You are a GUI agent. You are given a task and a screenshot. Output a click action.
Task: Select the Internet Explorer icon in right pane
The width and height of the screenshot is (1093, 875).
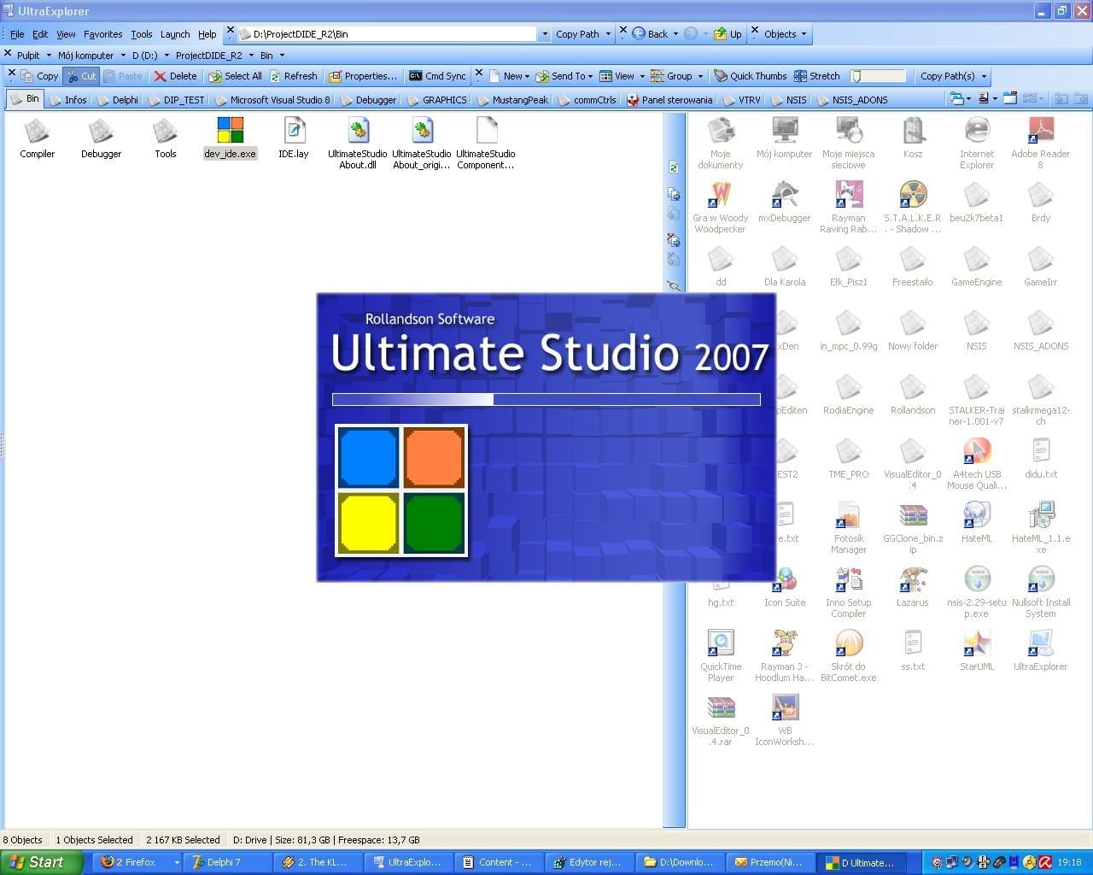[977, 144]
